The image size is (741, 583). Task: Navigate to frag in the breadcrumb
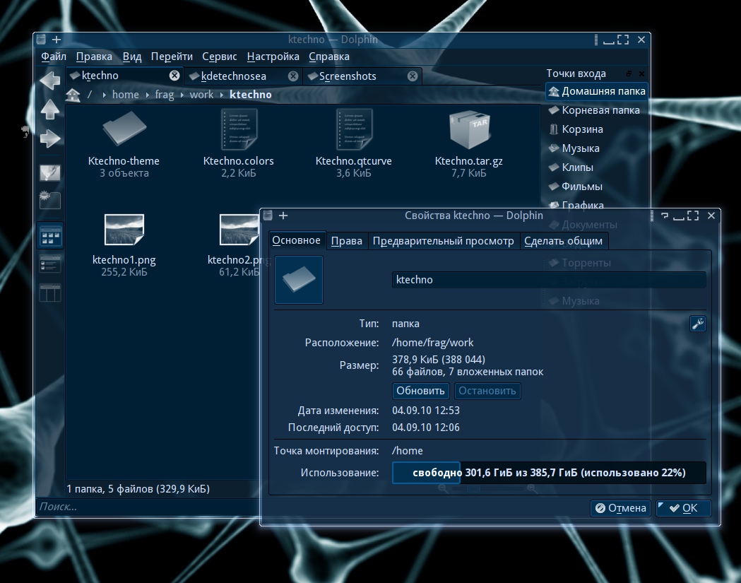click(x=165, y=95)
